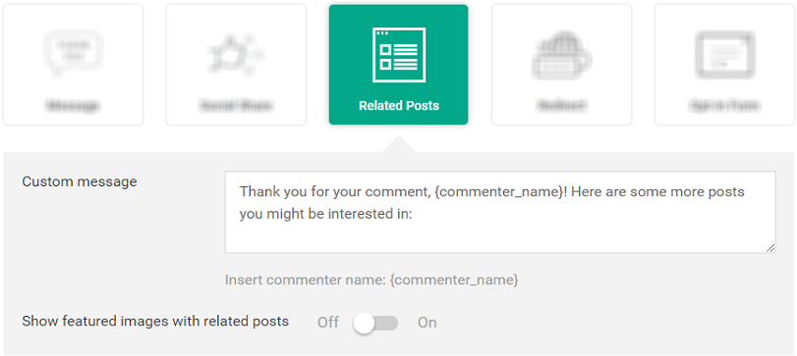Open the Related Posts tab label
The height and width of the screenshot is (356, 797).
point(399,106)
